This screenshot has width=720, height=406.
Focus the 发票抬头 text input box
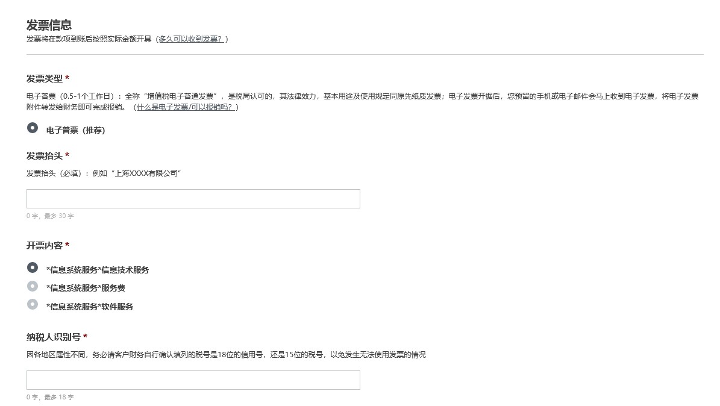point(193,199)
